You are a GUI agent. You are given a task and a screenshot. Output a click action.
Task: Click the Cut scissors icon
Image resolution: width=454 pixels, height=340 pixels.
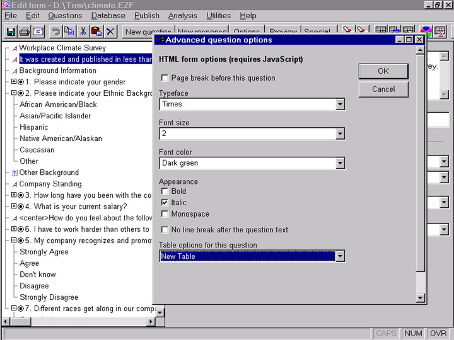coord(83,31)
